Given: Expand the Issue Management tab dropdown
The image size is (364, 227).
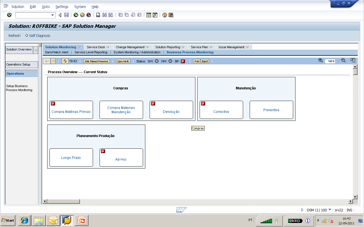Looking at the screenshot, I should click(247, 47).
